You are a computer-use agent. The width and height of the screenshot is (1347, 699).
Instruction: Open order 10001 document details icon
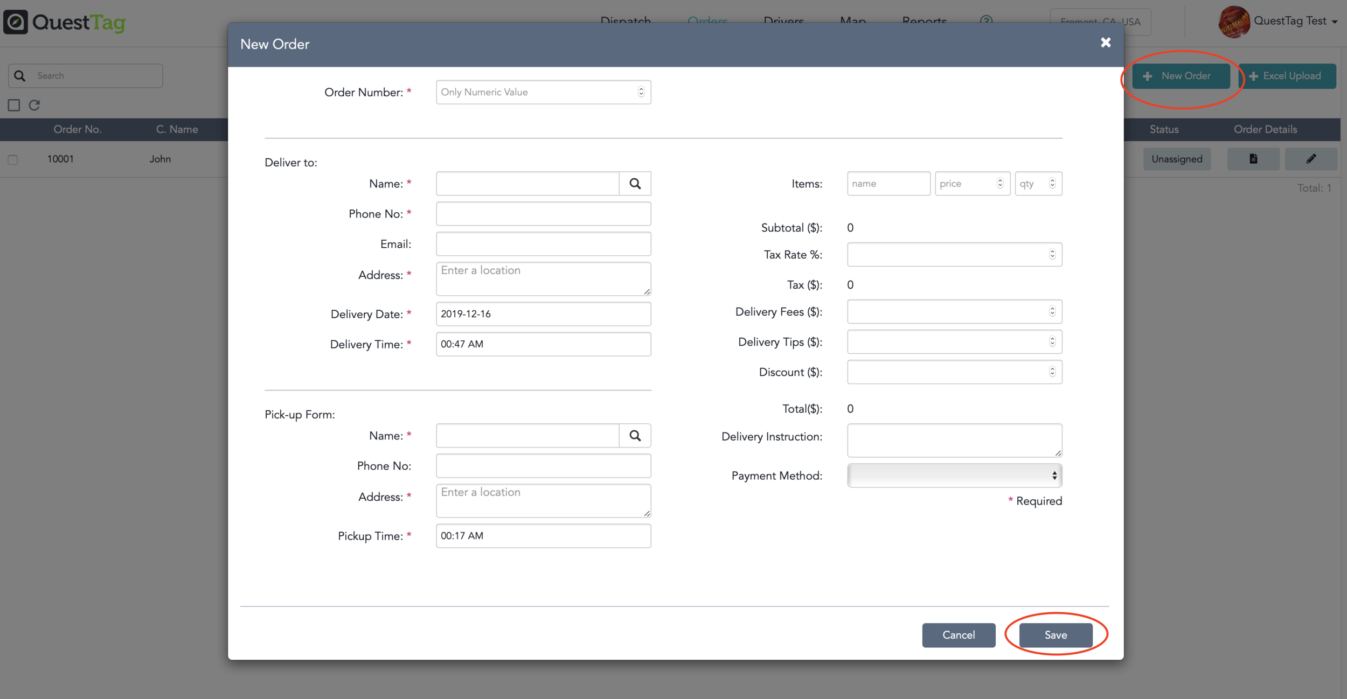(1253, 159)
